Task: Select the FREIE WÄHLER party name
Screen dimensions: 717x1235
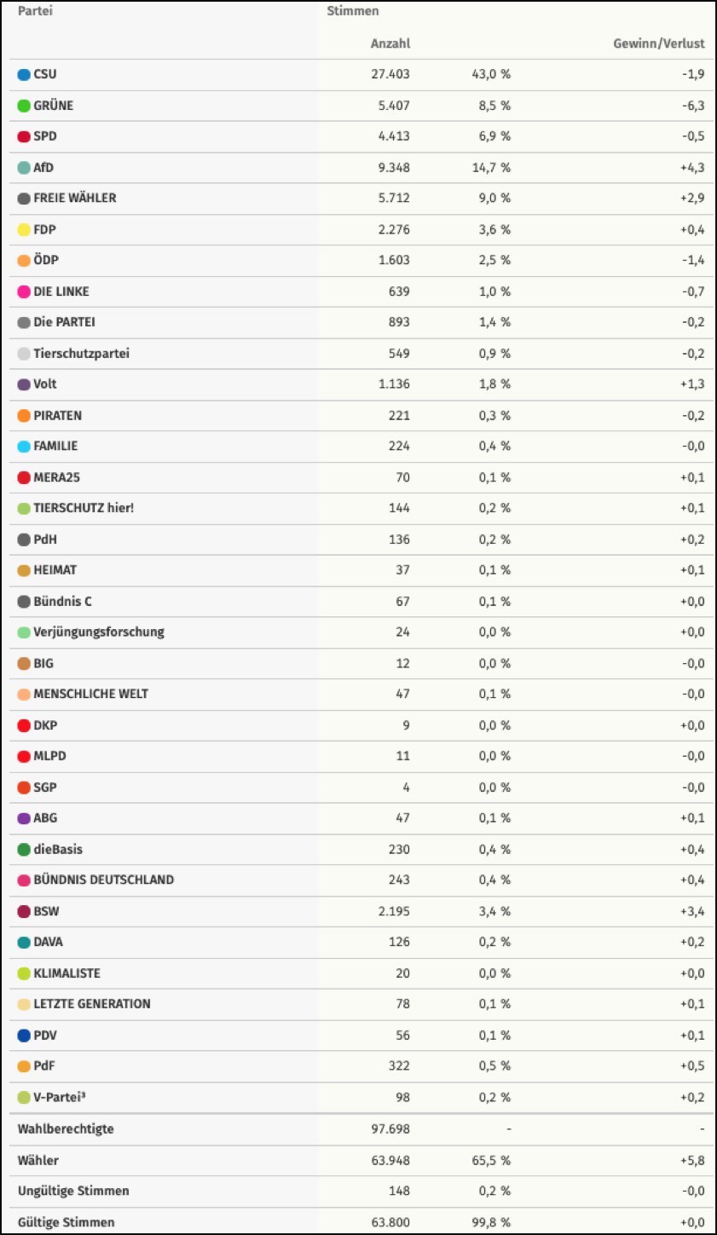Action: pos(75,198)
